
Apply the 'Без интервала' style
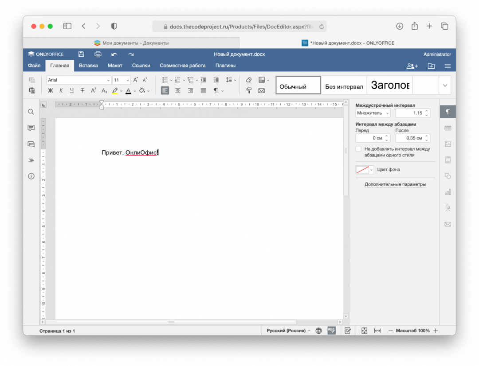344,86
